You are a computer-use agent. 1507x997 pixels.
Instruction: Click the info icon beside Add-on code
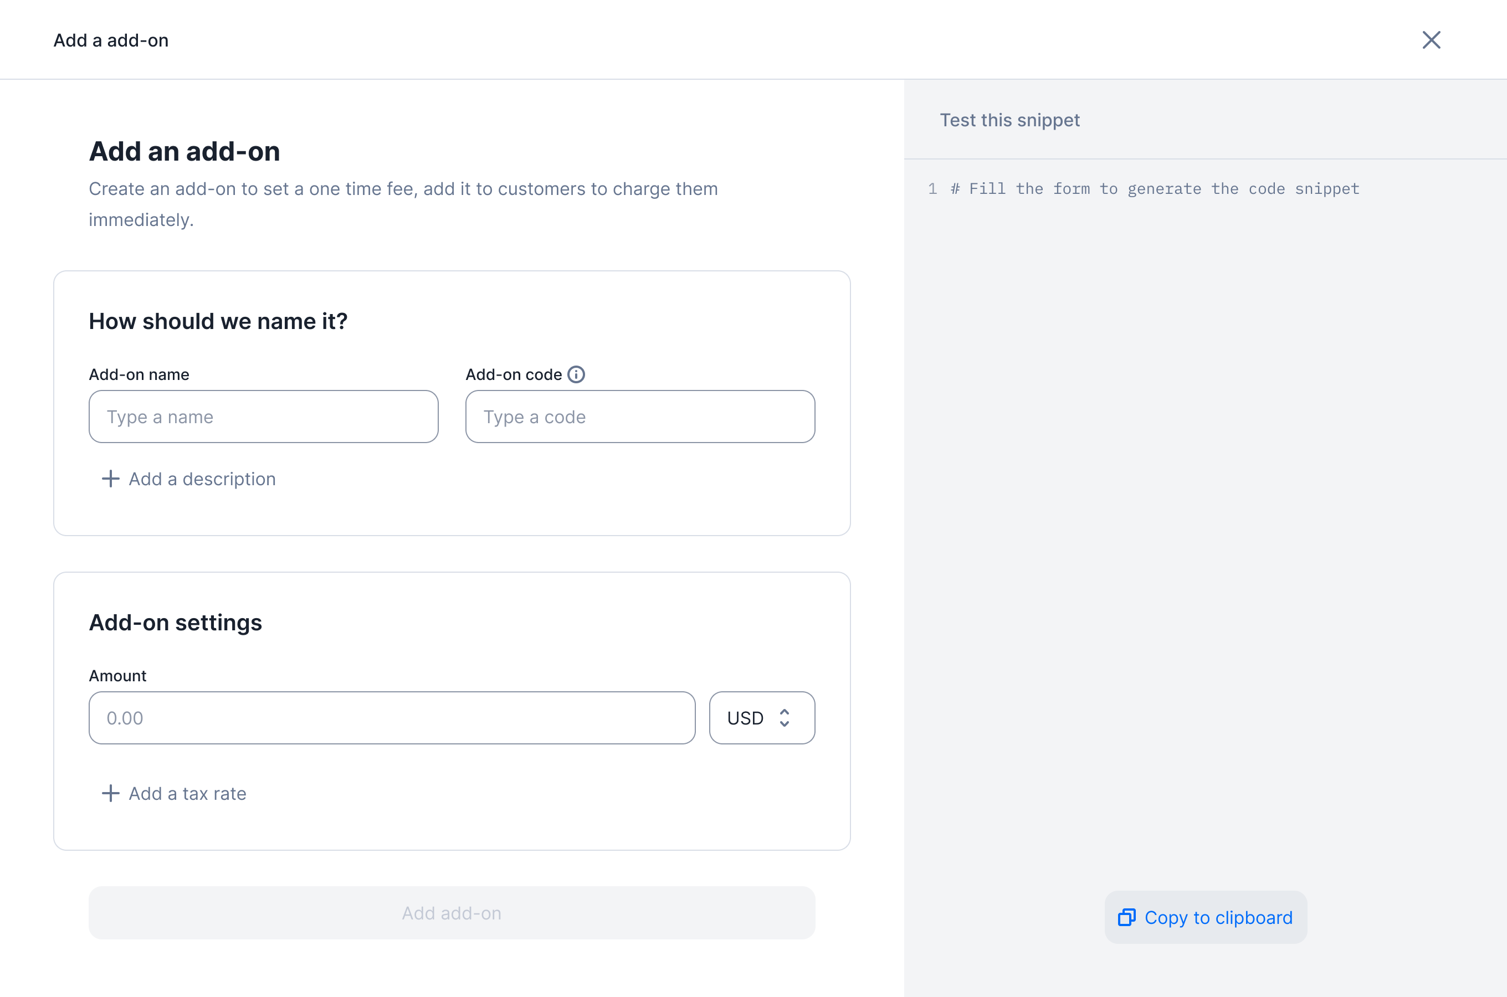point(576,374)
